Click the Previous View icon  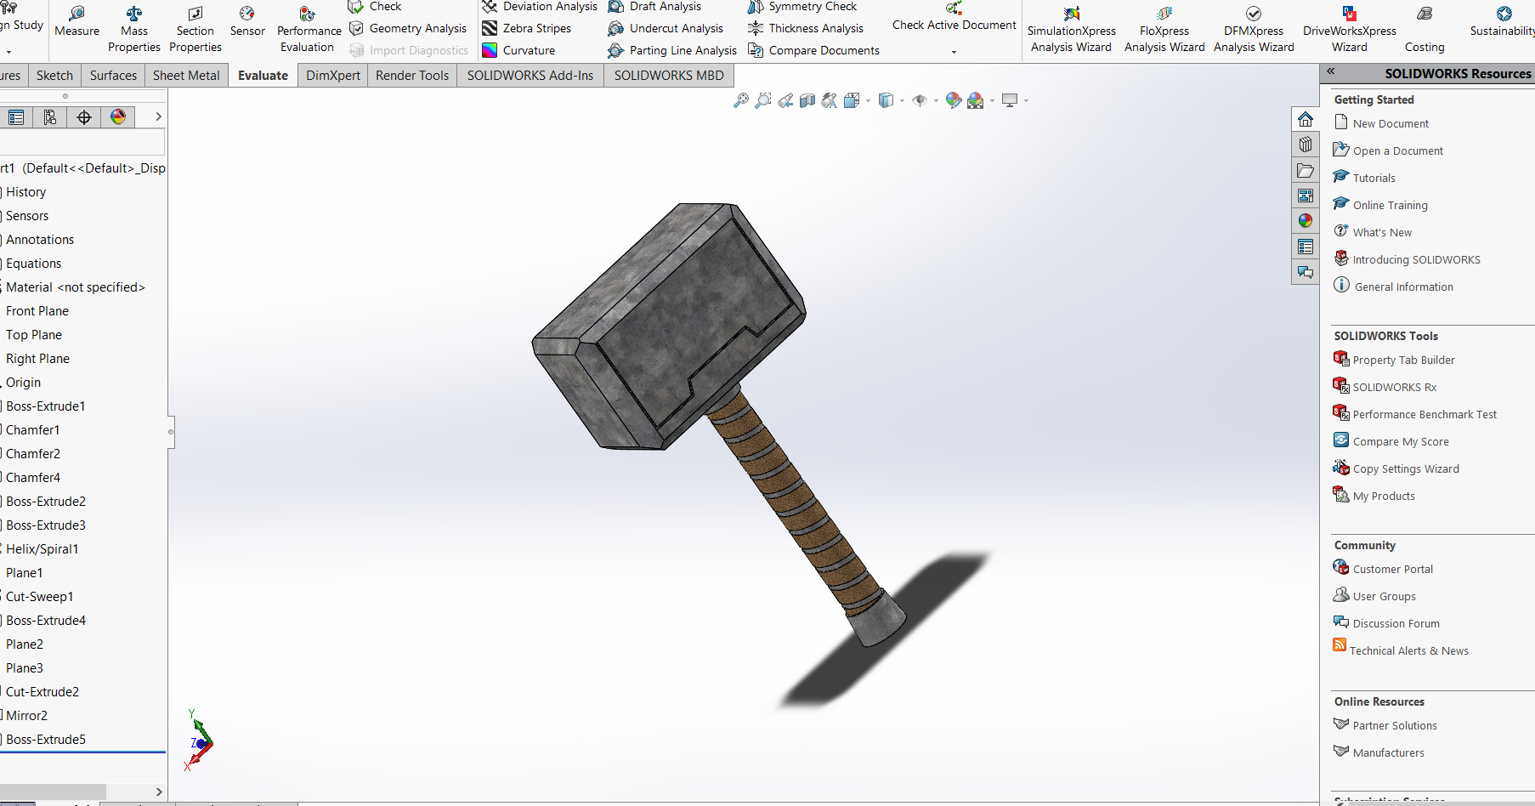(x=785, y=100)
